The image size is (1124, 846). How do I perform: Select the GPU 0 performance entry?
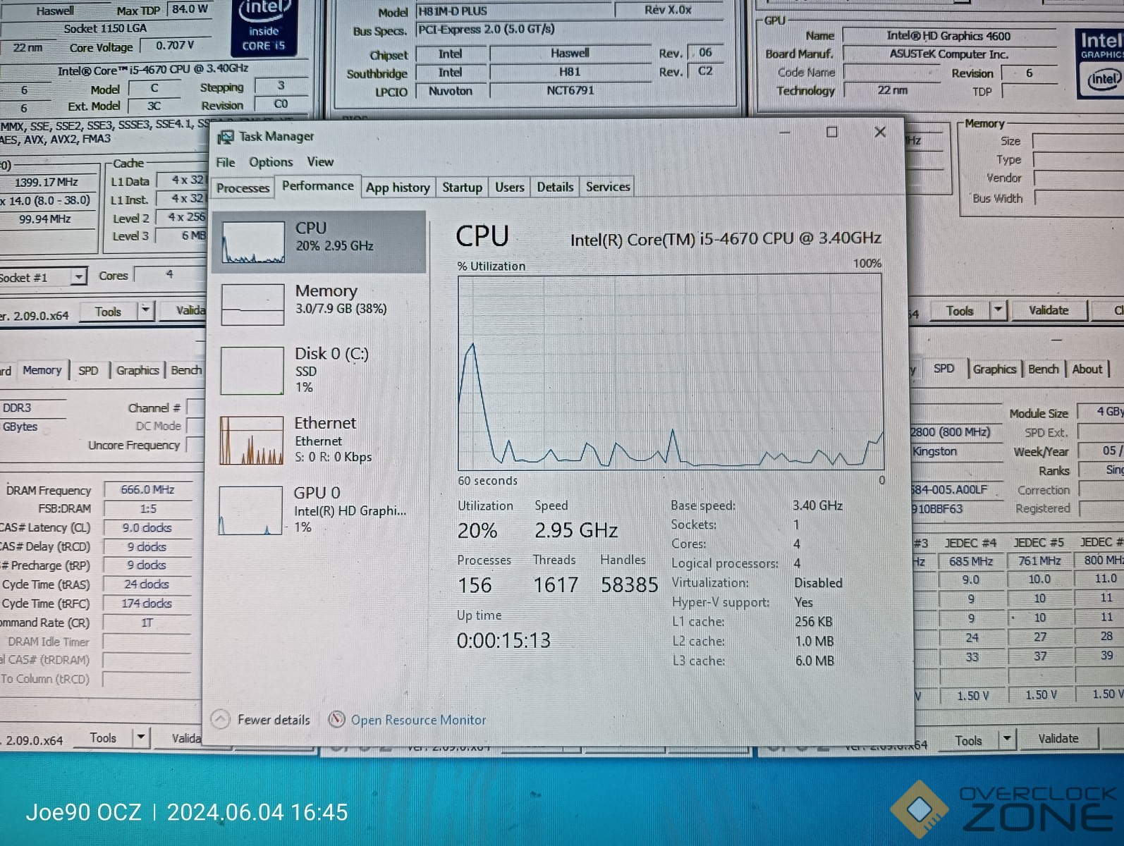[319, 510]
